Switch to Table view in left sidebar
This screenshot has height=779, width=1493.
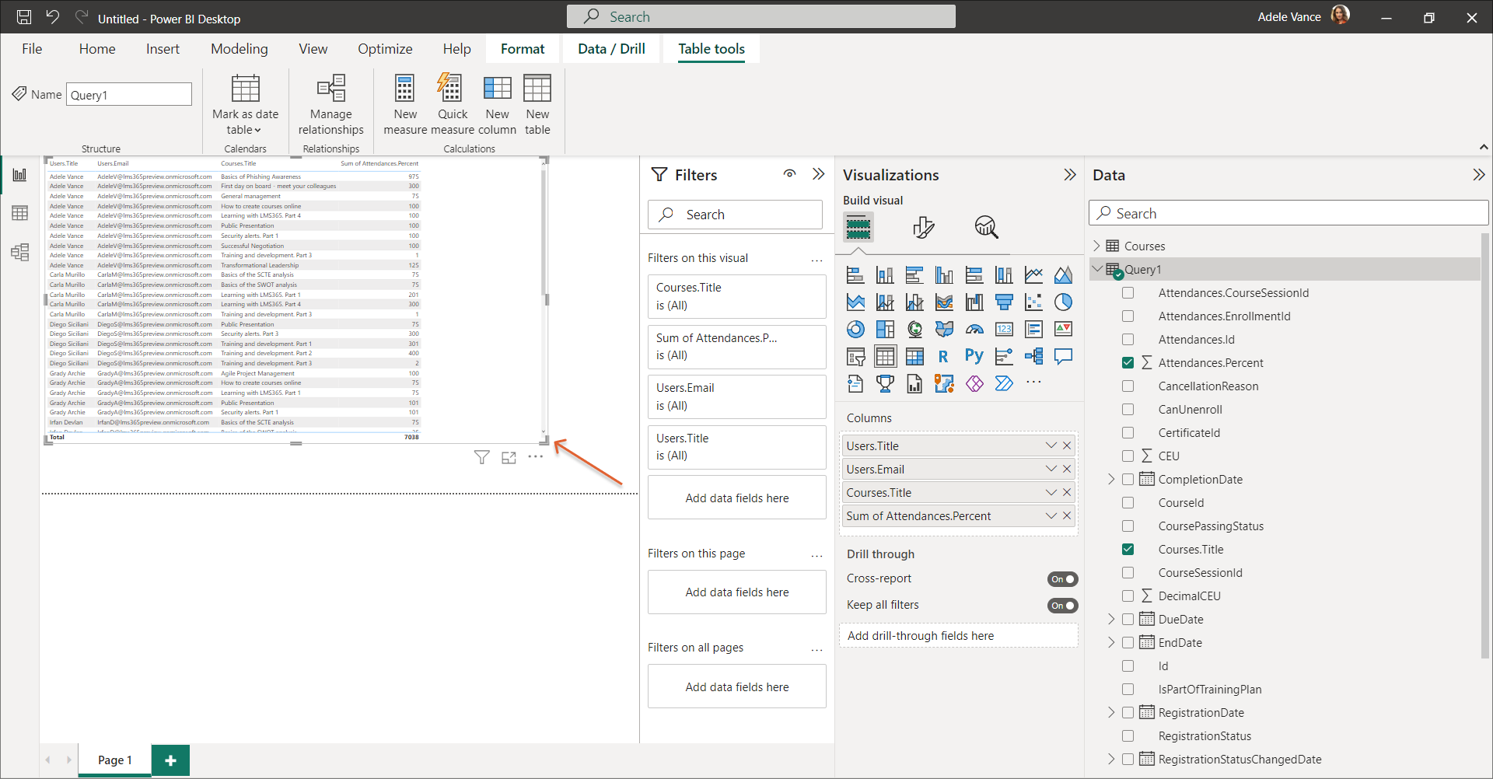(x=19, y=213)
